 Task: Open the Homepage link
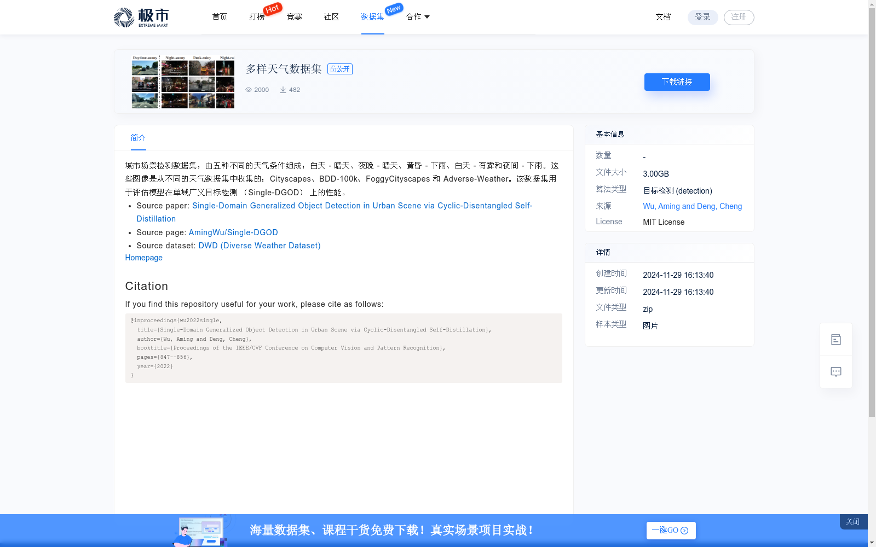coord(144,258)
